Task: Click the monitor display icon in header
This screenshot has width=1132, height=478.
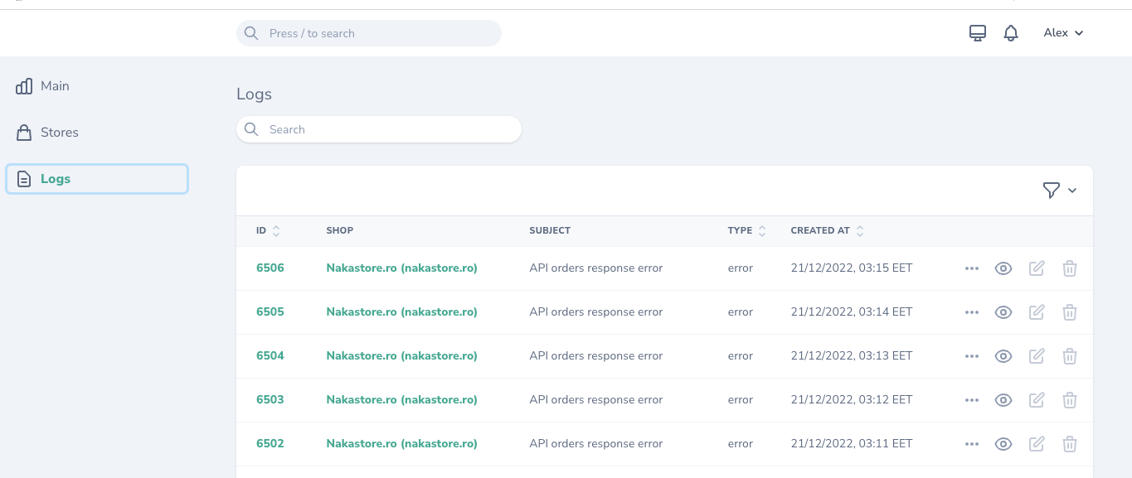Action: pos(978,33)
